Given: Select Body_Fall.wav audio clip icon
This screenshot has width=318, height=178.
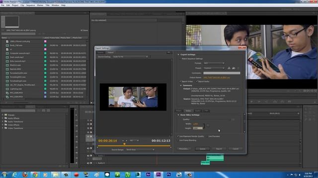Looking at the screenshot, I should (x=7, y=45).
